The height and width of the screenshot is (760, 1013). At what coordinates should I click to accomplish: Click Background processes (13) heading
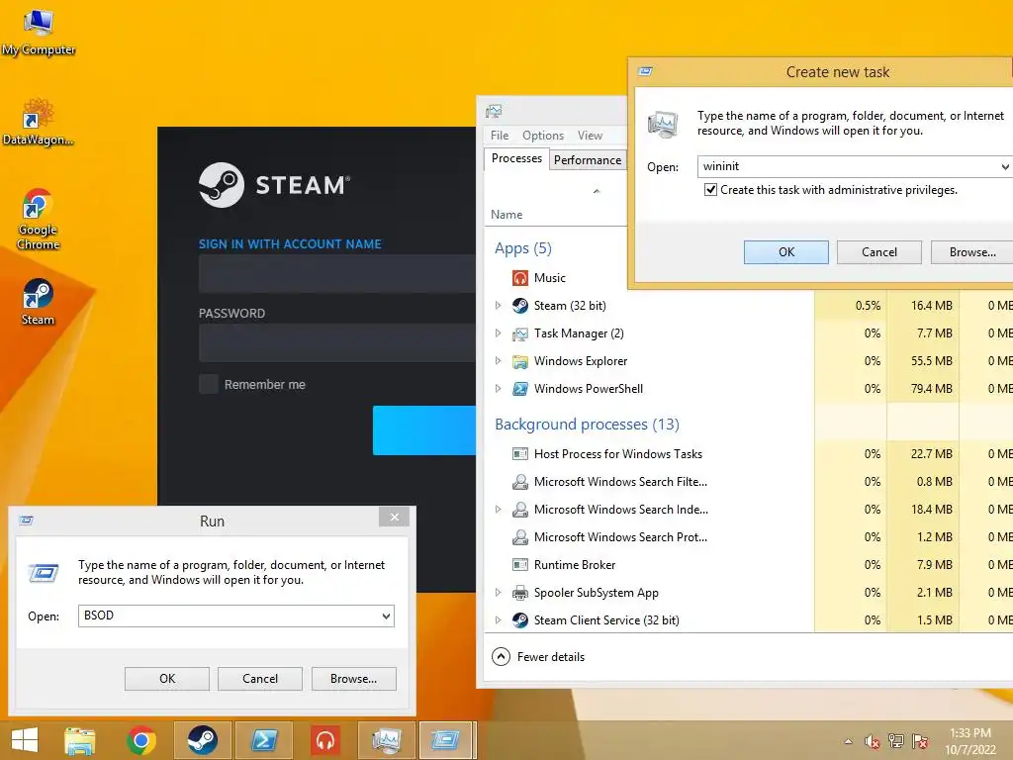pyautogui.click(x=587, y=424)
